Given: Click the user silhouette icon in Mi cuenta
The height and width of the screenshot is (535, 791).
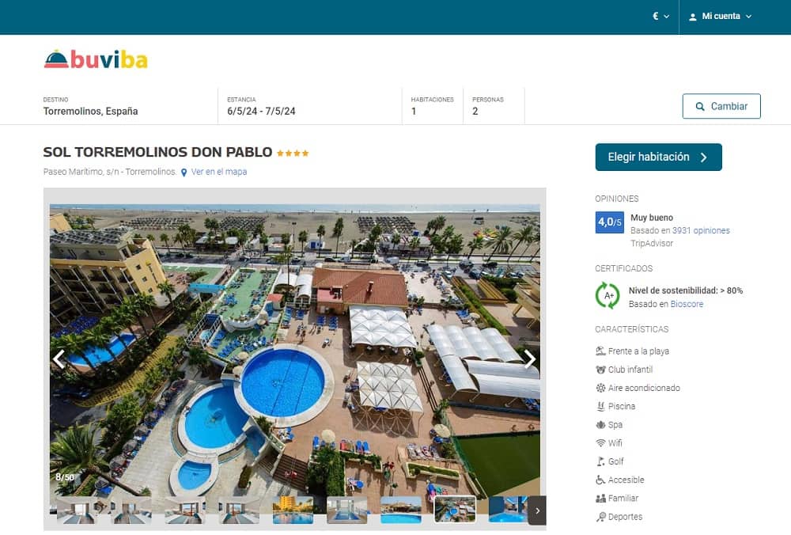Looking at the screenshot, I should [x=693, y=17].
